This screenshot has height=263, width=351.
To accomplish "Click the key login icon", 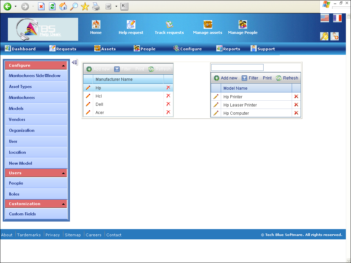I will point(324,36).
